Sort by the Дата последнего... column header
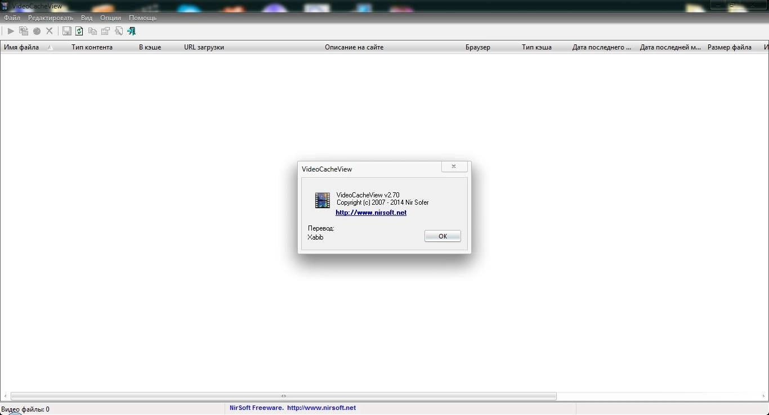 pos(602,47)
